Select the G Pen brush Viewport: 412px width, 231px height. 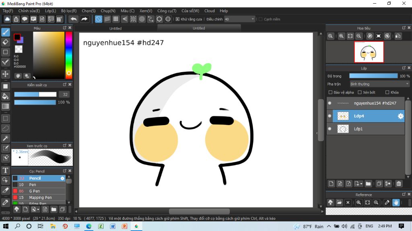point(34,191)
